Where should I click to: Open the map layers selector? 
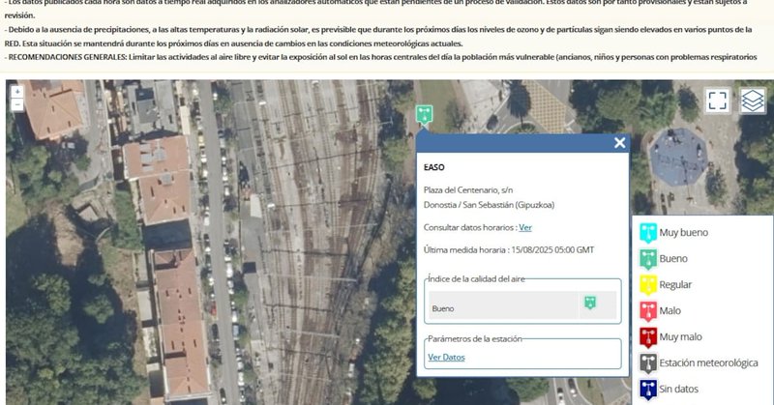[753, 101]
